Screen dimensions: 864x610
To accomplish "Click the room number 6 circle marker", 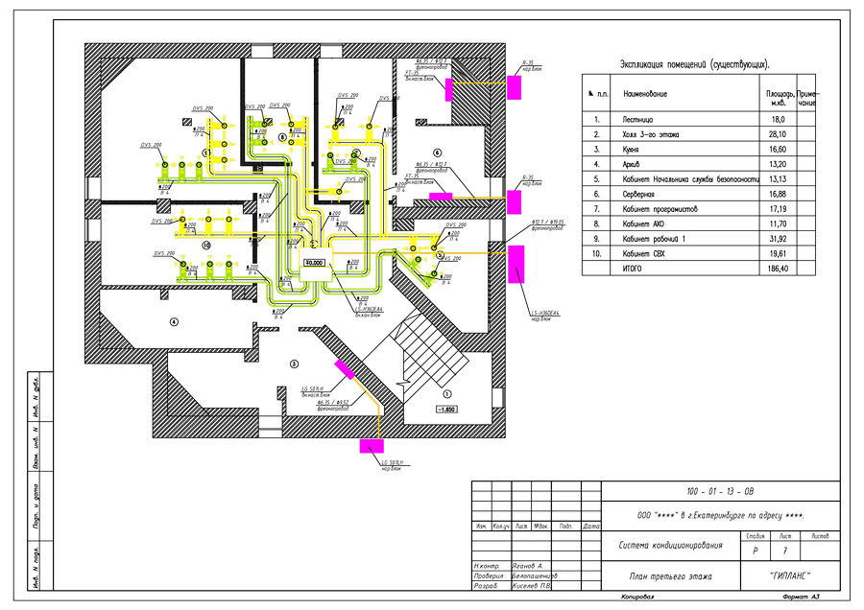I will click(x=436, y=152).
